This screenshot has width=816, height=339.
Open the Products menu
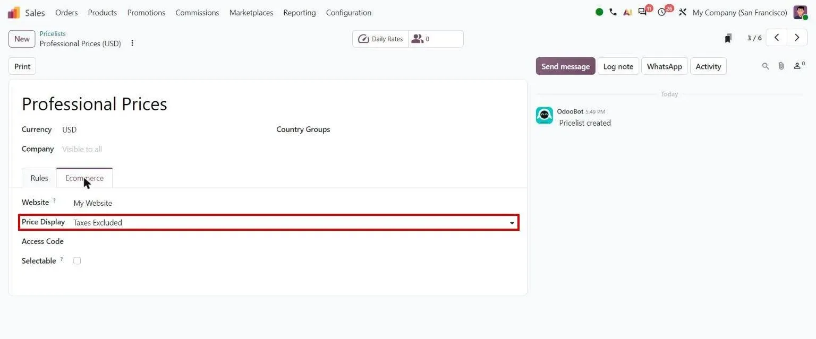pyautogui.click(x=103, y=12)
